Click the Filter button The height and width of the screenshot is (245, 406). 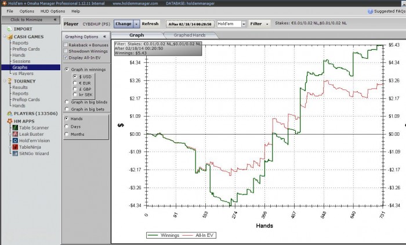click(256, 24)
